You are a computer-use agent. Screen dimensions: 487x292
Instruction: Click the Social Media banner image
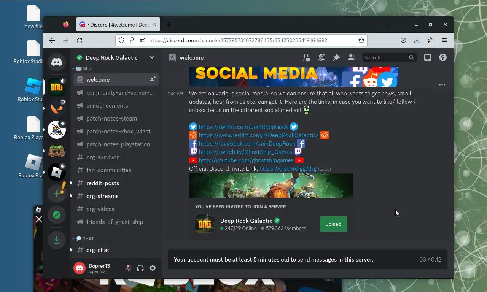[294, 76]
